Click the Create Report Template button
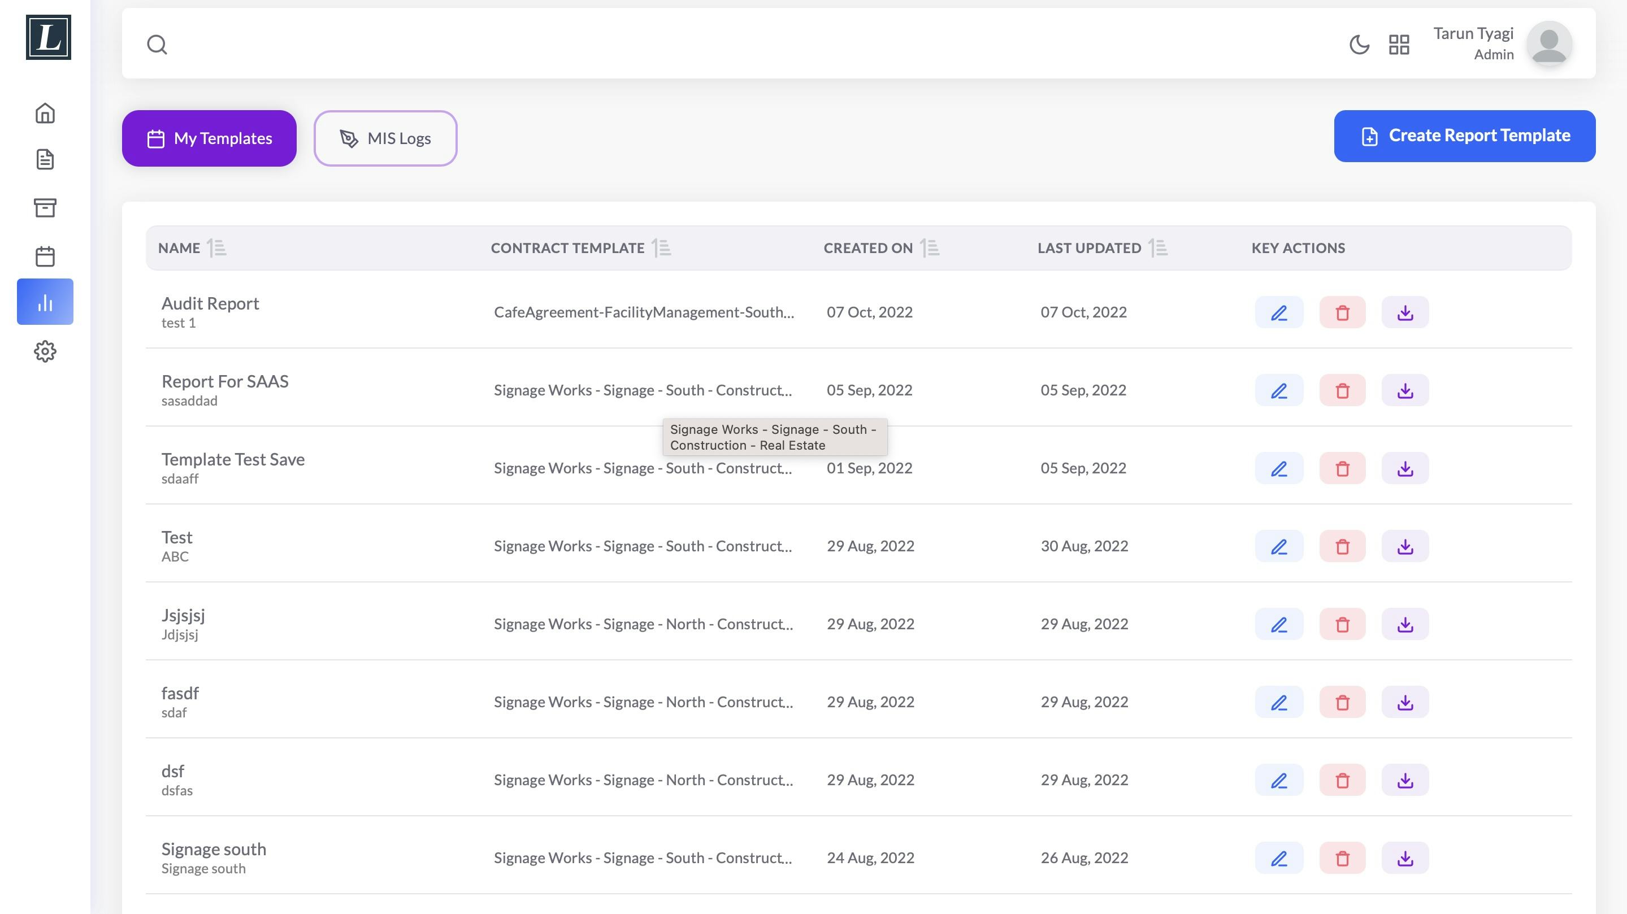The image size is (1627, 914). pyautogui.click(x=1465, y=136)
